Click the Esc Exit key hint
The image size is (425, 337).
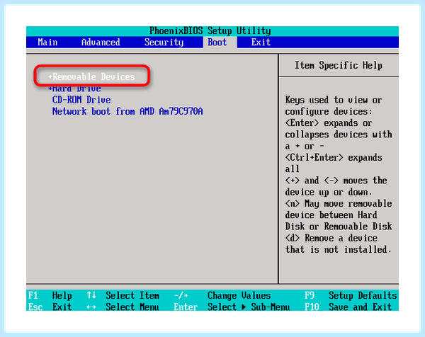pyautogui.click(x=50, y=307)
